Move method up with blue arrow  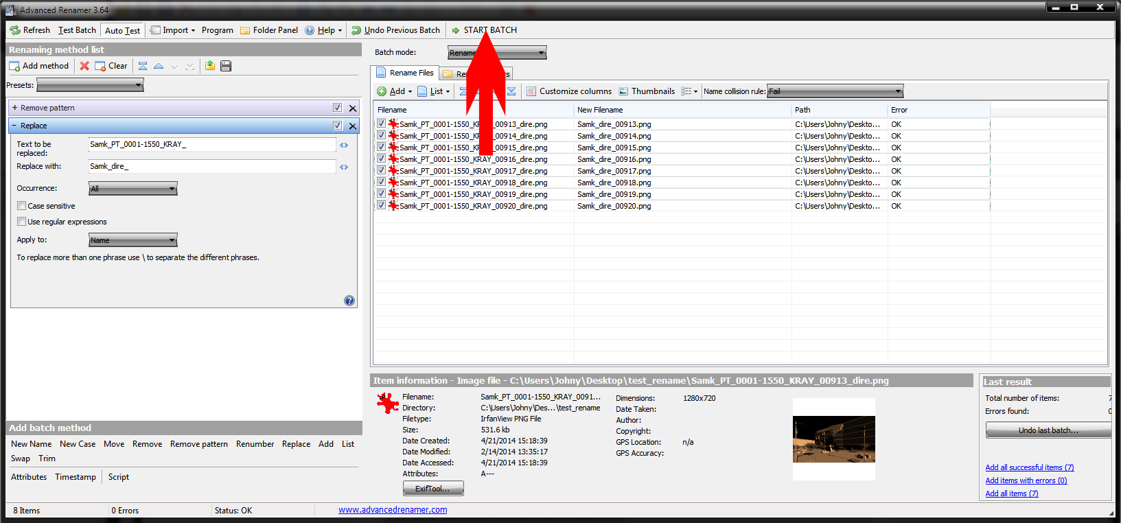(x=159, y=66)
